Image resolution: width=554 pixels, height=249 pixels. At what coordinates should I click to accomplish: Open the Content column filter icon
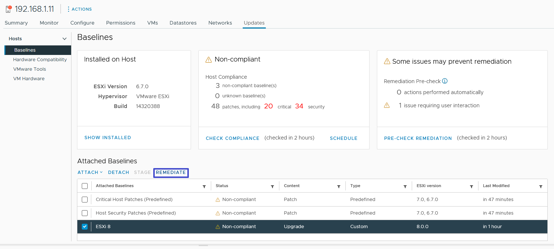tap(339, 186)
